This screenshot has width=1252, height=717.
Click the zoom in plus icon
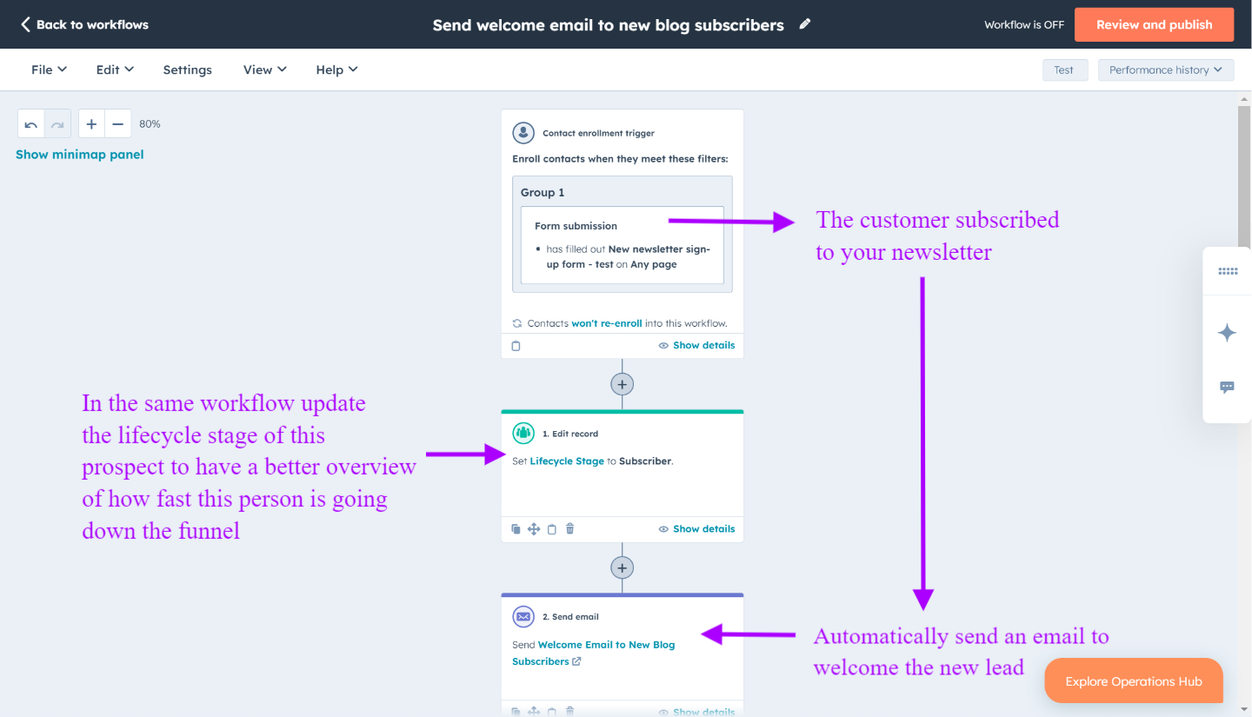[91, 123]
